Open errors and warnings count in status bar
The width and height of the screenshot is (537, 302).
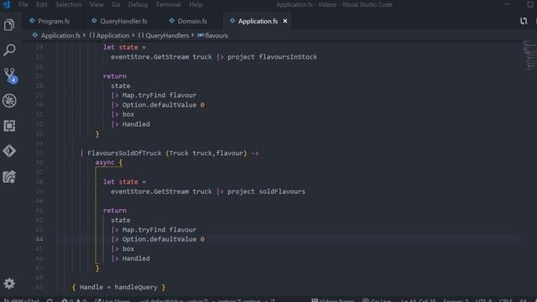click(x=74, y=300)
